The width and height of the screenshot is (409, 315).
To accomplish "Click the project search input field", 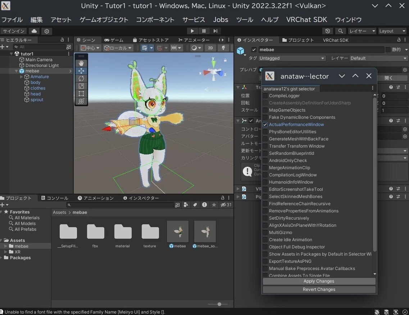I will pyautogui.click(x=120, y=205).
